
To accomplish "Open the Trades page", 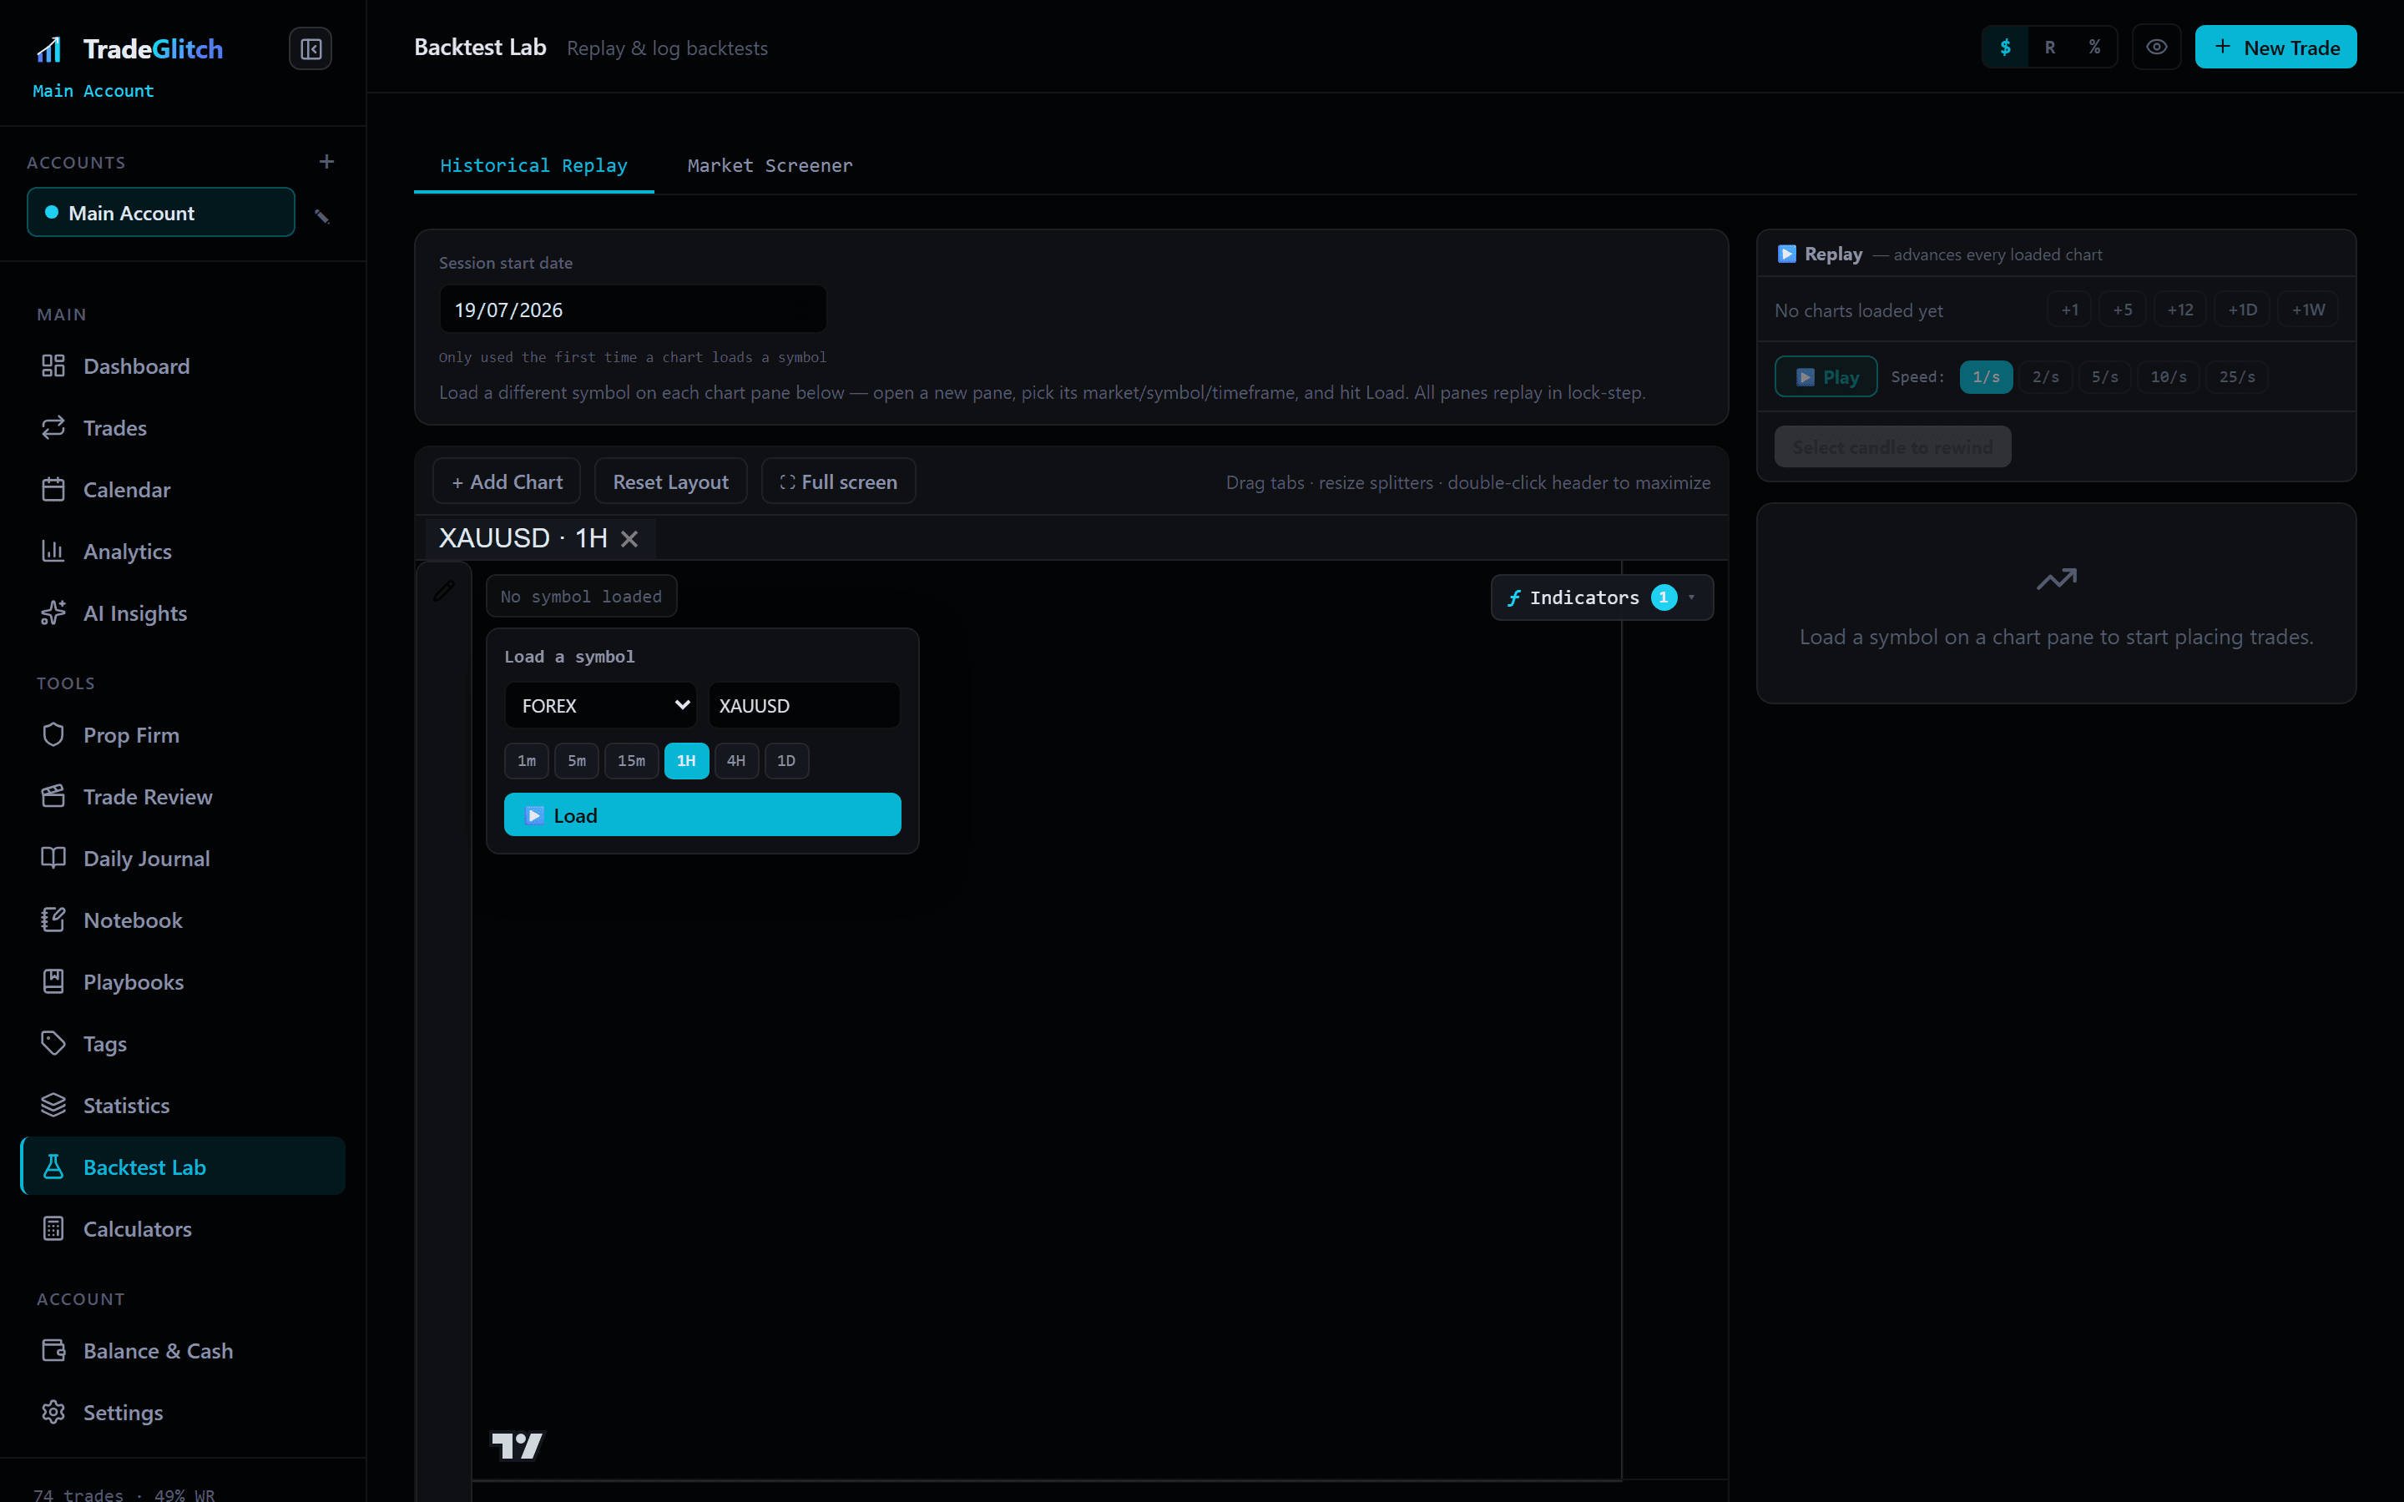I will 183,428.
